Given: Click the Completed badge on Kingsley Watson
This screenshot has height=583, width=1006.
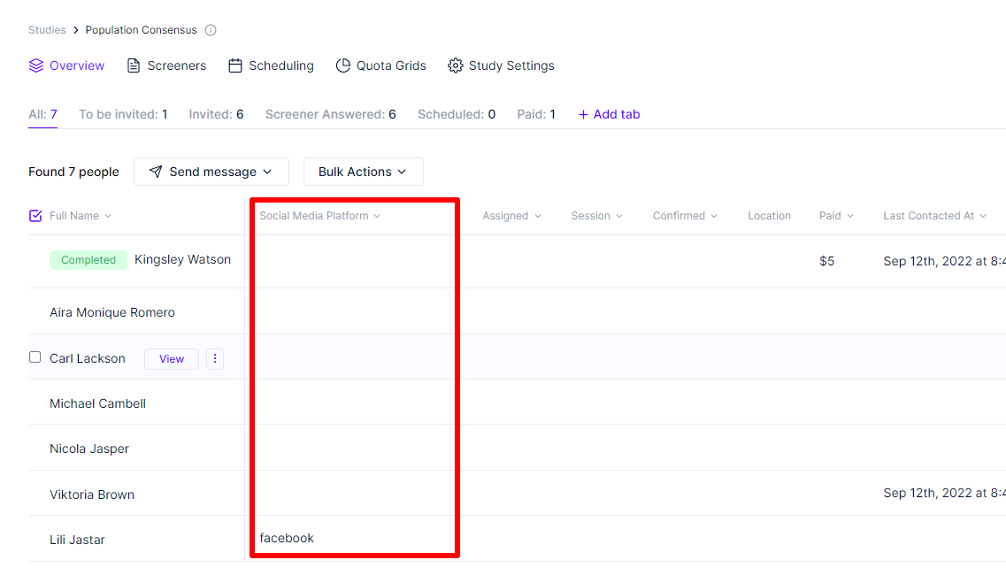Looking at the screenshot, I should pyautogui.click(x=88, y=260).
